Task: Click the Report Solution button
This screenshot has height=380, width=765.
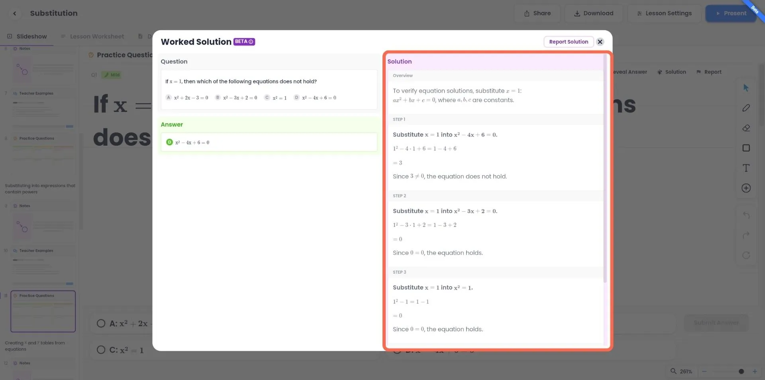Action: 569,42
